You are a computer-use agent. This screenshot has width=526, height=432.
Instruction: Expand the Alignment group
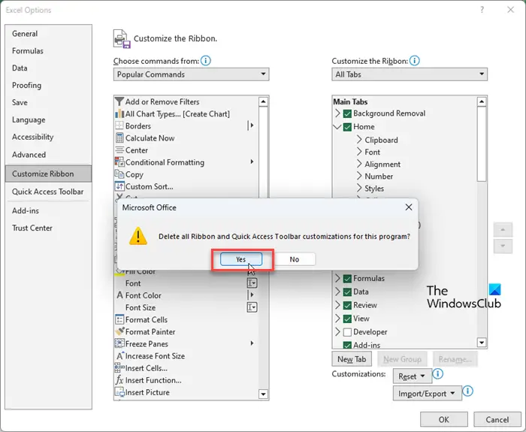point(359,164)
